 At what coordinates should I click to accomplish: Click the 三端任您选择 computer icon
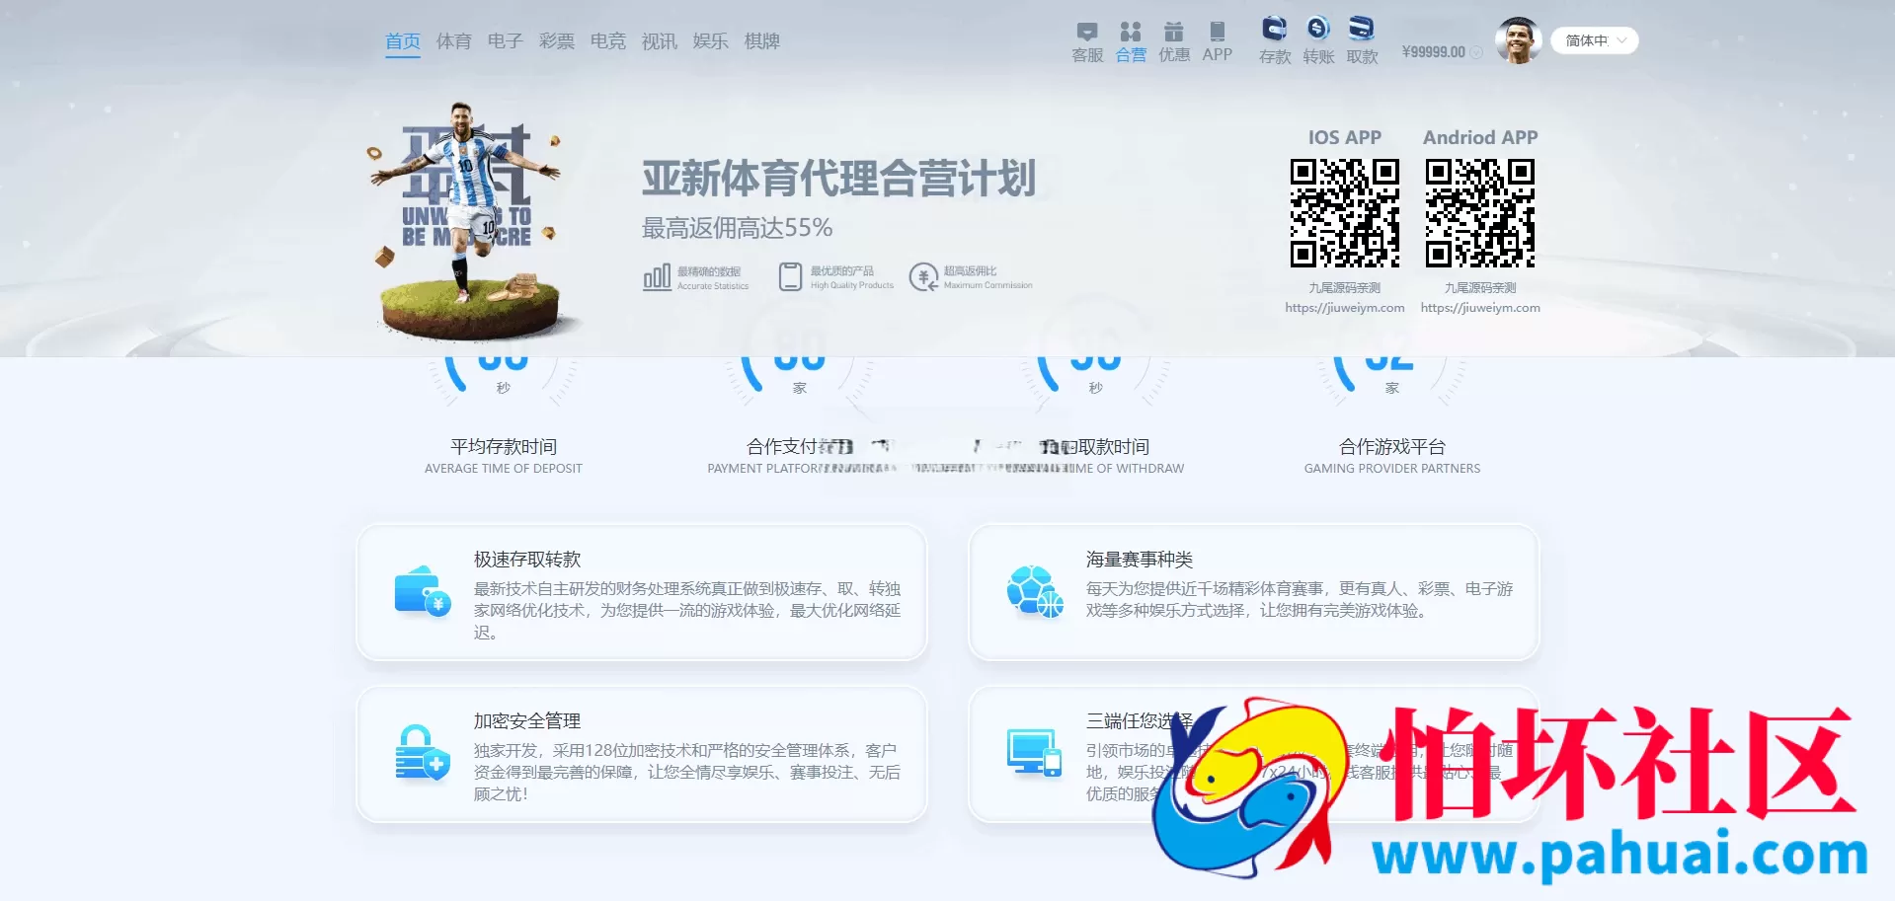coord(1034,753)
